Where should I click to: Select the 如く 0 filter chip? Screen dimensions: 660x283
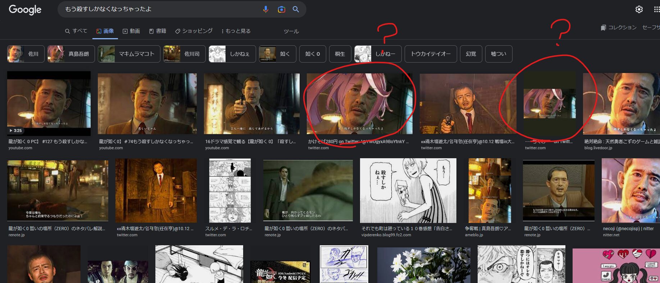pos(313,54)
